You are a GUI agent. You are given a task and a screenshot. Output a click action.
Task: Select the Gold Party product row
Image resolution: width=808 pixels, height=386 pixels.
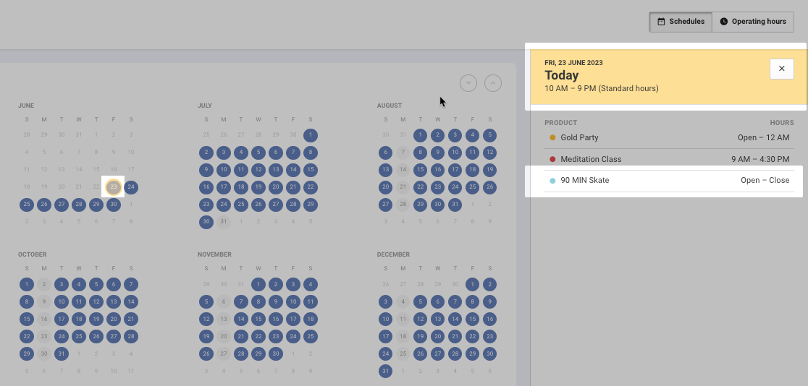click(x=669, y=137)
